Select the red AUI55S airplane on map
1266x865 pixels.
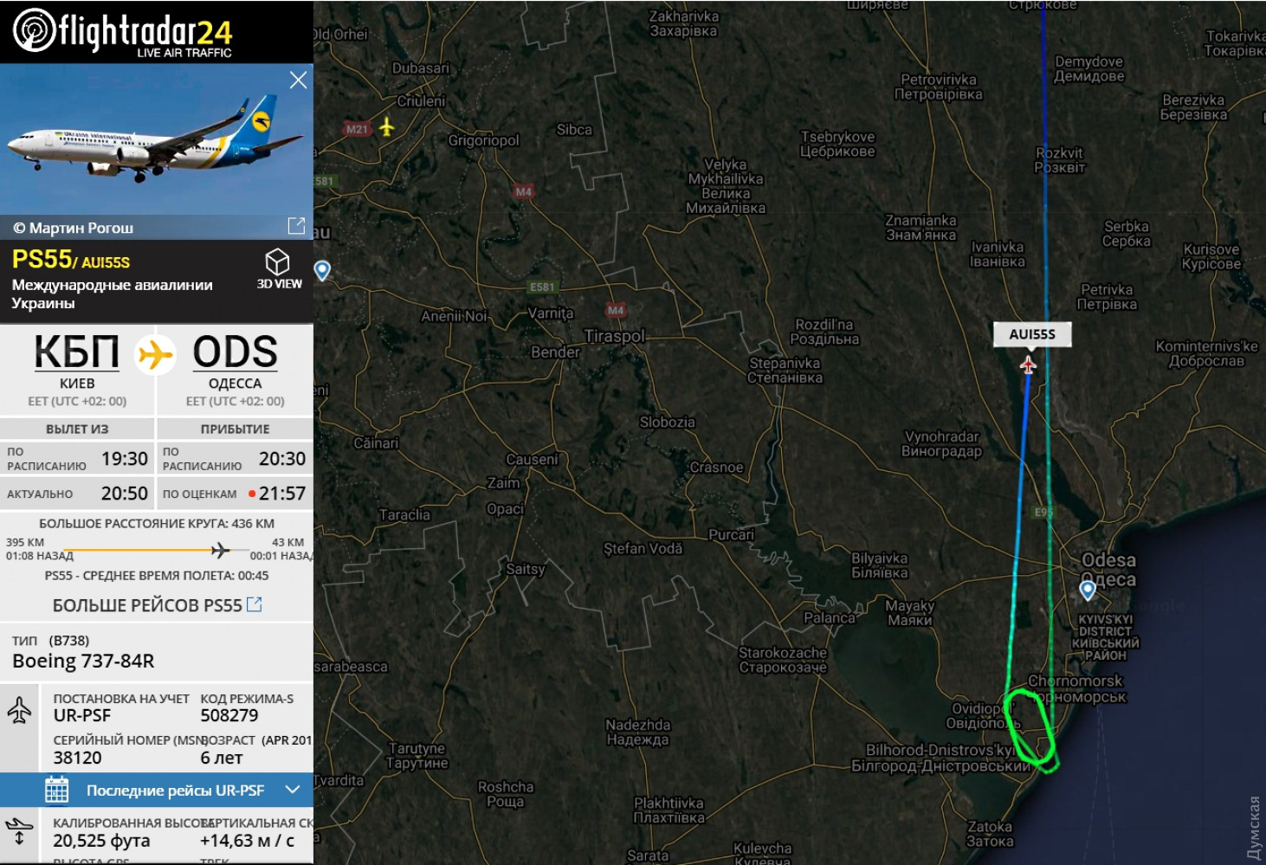point(1028,365)
